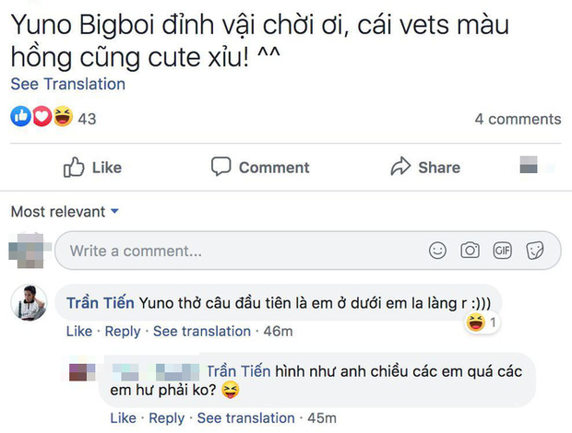Viewport: 572px width, 433px height.
Task: Click the Comment speech bubble icon
Action: [220, 167]
